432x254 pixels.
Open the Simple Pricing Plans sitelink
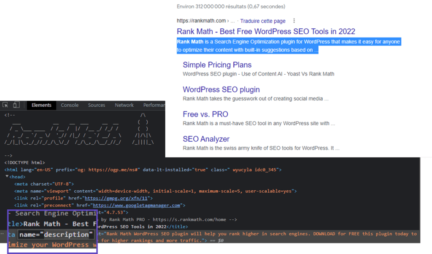[217, 65]
